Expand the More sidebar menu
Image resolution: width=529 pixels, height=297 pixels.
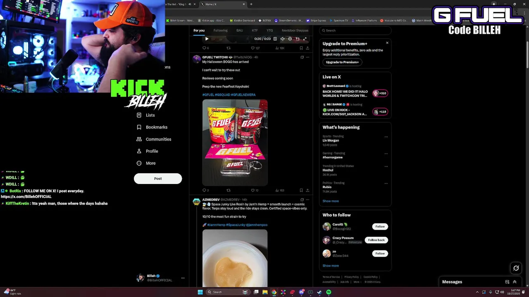pyautogui.click(x=146, y=163)
